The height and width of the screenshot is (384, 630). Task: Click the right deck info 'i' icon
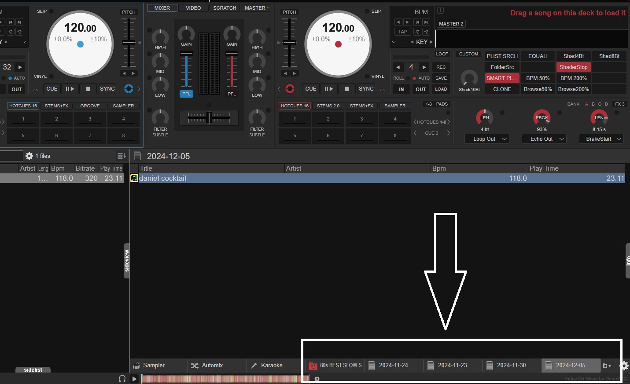coord(440,11)
